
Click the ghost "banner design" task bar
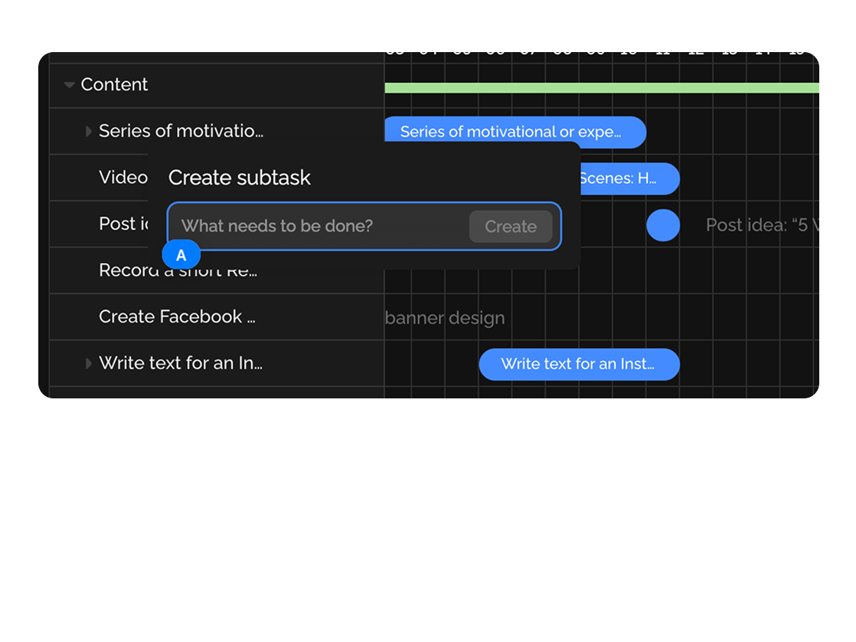445,317
